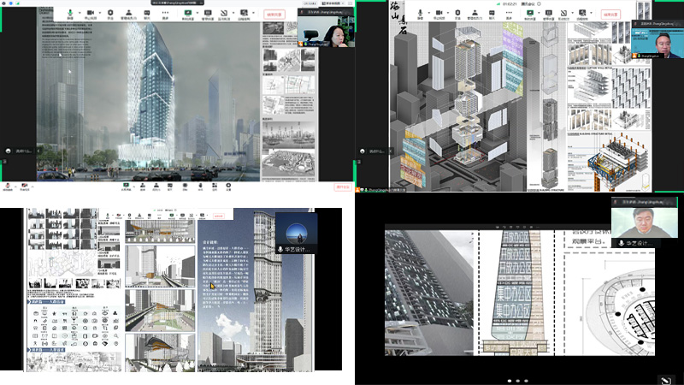Open chat in top-right meeting toolbar
Screen dimensions: 684x385
492,14
